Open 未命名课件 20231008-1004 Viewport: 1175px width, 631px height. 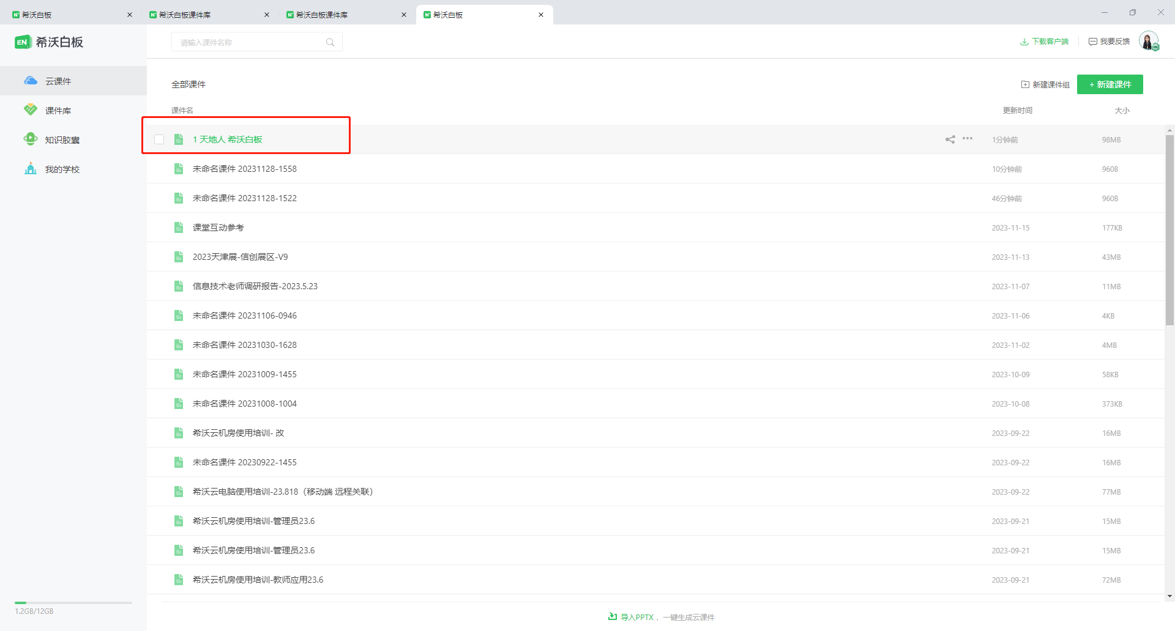coord(244,404)
